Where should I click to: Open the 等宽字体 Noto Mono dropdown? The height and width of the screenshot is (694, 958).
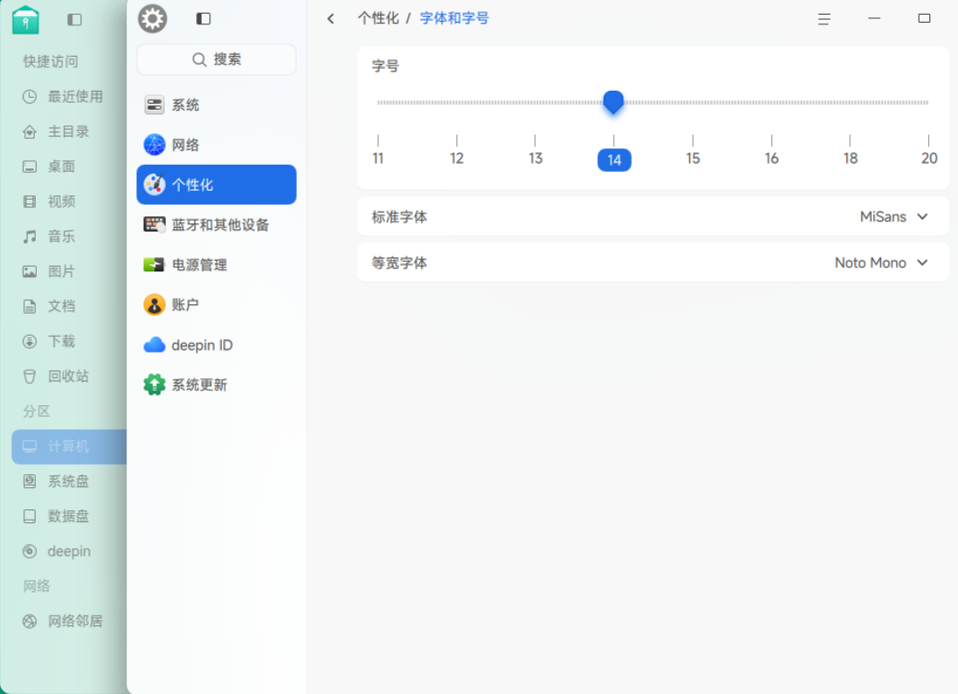[x=881, y=262]
